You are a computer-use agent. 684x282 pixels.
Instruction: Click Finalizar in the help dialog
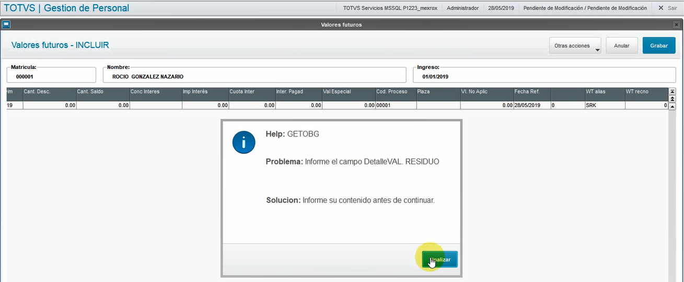click(x=440, y=260)
